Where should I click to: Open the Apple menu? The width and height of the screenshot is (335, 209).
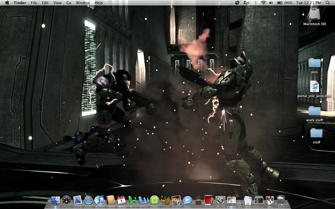click(7, 3)
